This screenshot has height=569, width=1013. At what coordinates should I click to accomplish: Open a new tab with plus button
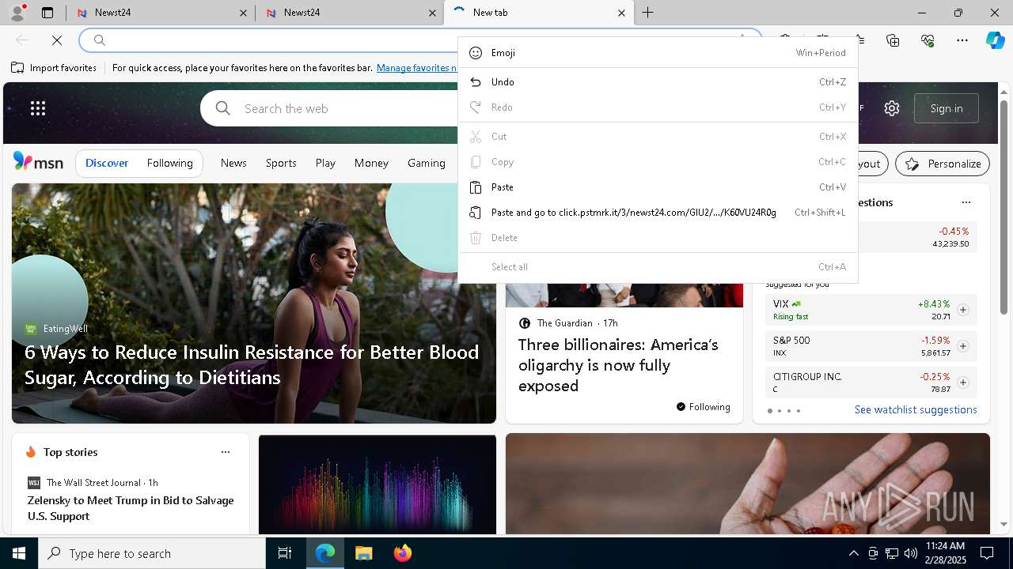[647, 13]
